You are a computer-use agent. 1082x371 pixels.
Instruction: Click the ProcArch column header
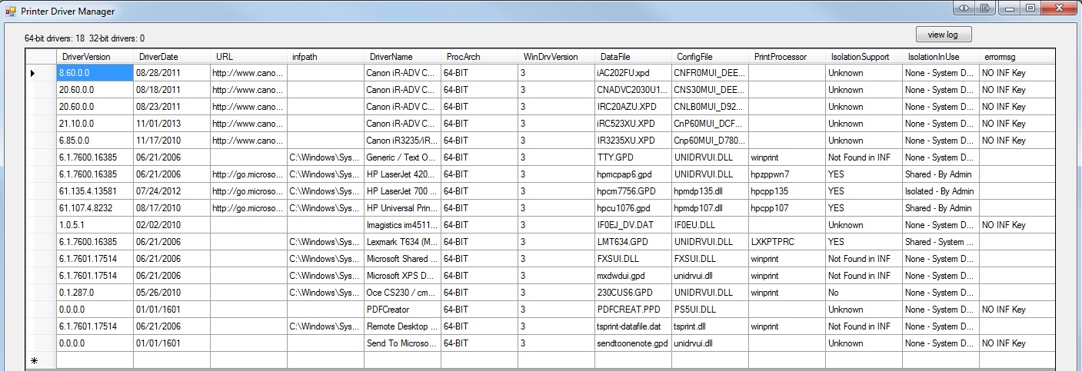click(479, 56)
